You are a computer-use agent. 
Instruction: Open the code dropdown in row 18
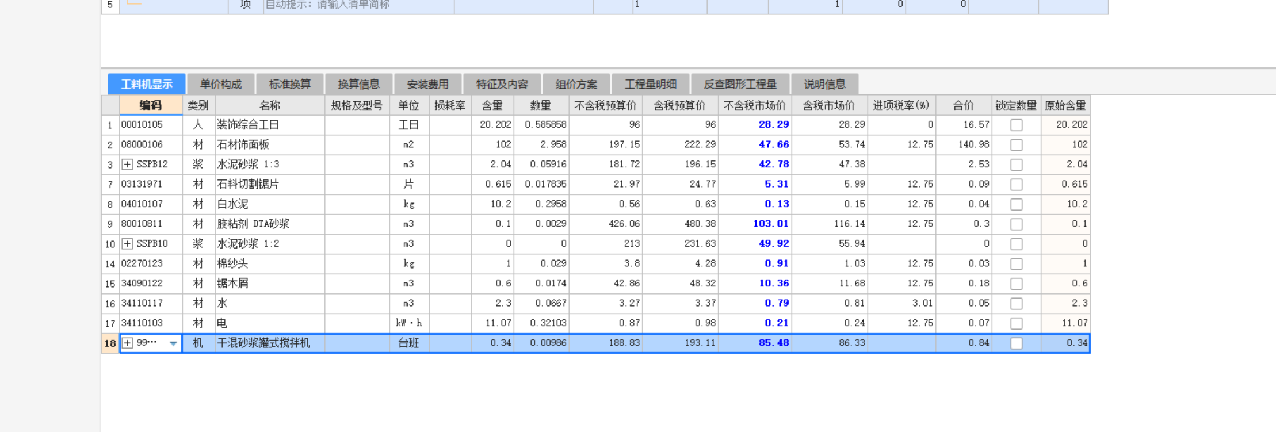pos(173,343)
